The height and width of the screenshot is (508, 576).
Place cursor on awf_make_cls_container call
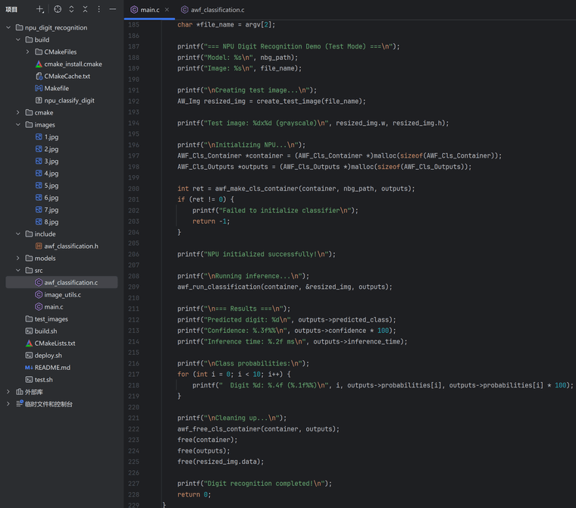coord(256,189)
